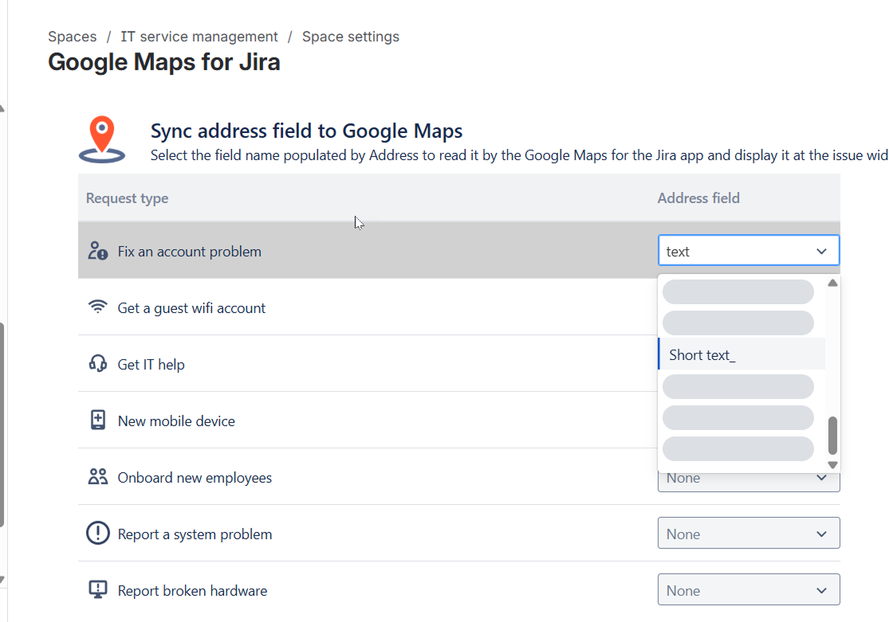The width and height of the screenshot is (889, 622).
Task: Click the Google Maps location pin icon
Action: coord(102,139)
